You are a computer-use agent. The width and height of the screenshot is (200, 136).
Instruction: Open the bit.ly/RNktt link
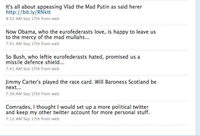click(28, 12)
